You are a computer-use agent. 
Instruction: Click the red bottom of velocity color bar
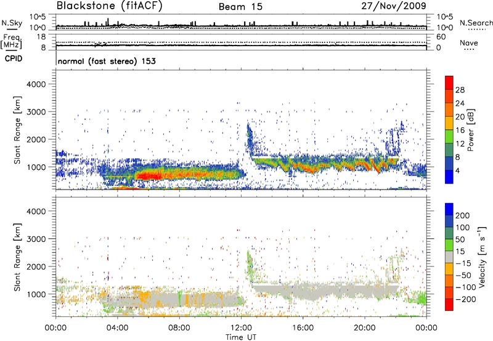click(449, 305)
